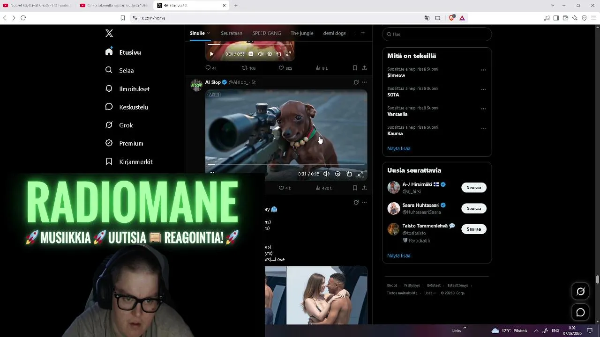The height and width of the screenshot is (337, 600).
Task: Go to the X logo home link
Action: click(109, 33)
